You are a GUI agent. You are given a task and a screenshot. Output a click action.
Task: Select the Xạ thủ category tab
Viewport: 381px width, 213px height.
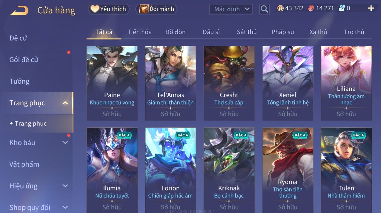(x=318, y=32)
